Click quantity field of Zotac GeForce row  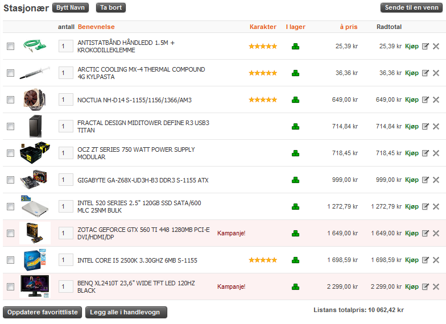[66, 233]
